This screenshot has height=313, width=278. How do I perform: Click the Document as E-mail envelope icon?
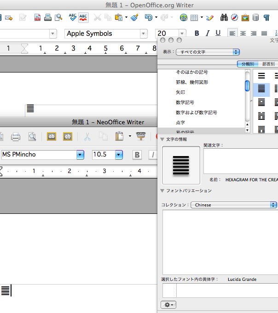pos(9,18)
